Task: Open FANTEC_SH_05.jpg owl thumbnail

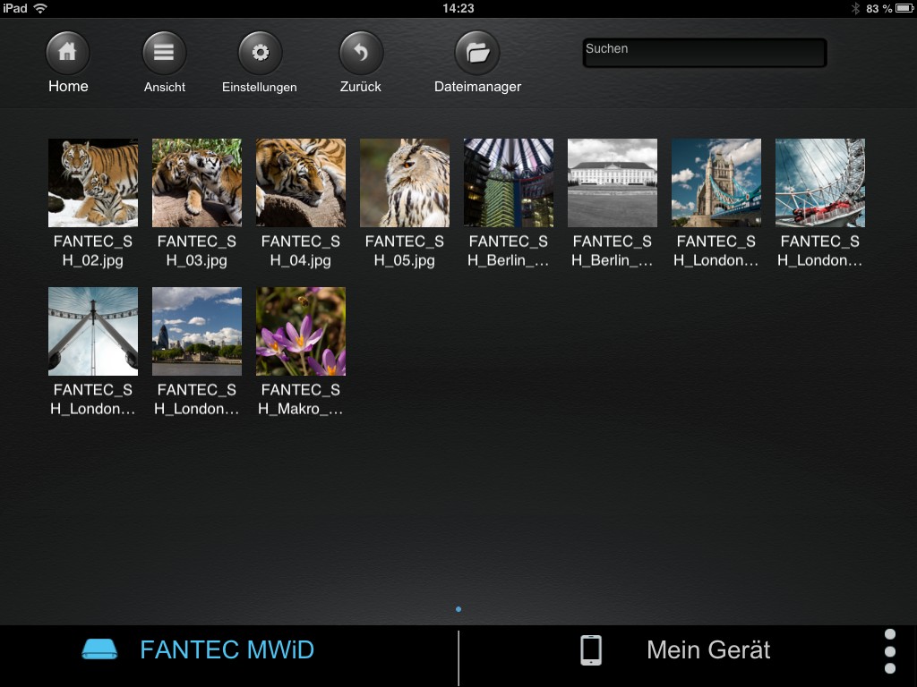Action: pos(405,182)
